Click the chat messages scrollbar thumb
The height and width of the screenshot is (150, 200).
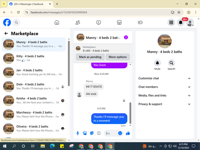tap(130, 113)
